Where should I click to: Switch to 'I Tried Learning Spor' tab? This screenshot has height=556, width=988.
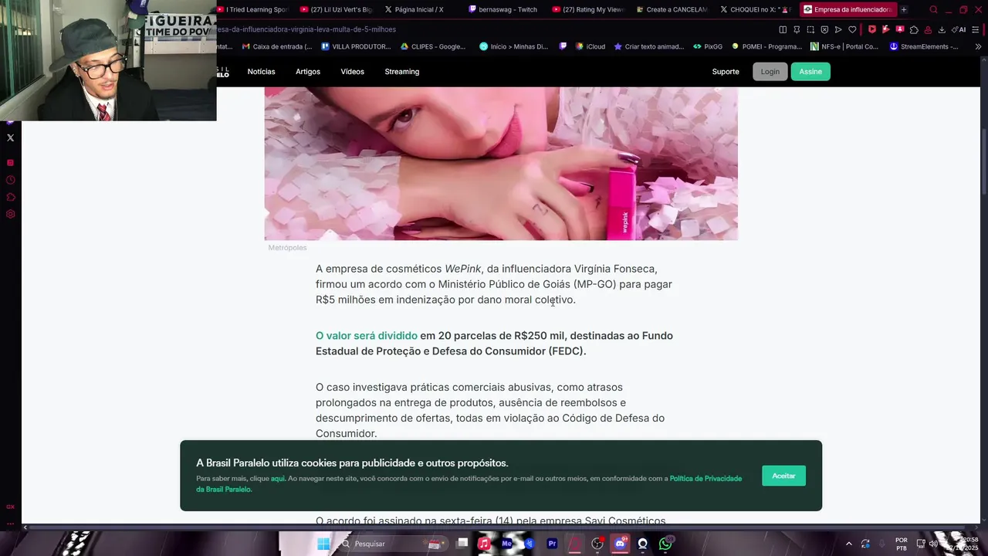pos(252,9)
